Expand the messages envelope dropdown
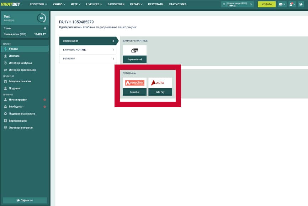 pos(282,4)
